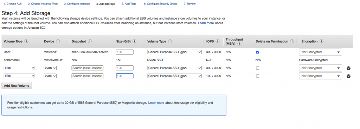Open Learn more link about free usage tier
This screenshot has width=360, height=129.
point(156,103)
